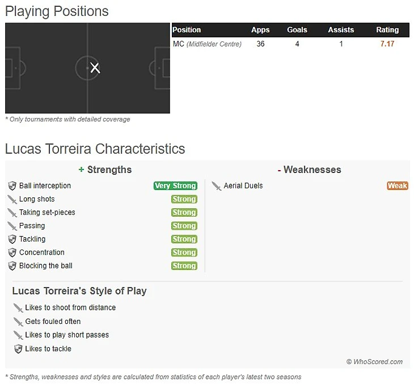414x384 pixels.
Task: Click the Very Strong badge for Ball interception
Action: click(175, 186)
